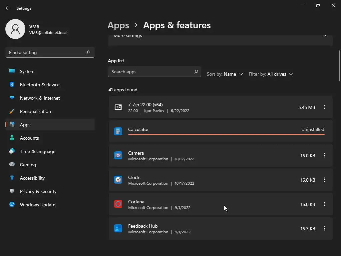341x256 pixels.
Task: Click the back arrow in Settings
Action: click(8, 8)
